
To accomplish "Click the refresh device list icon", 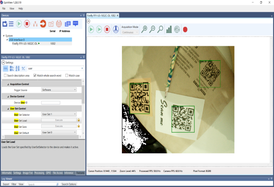I will click(x=5, y=24).
